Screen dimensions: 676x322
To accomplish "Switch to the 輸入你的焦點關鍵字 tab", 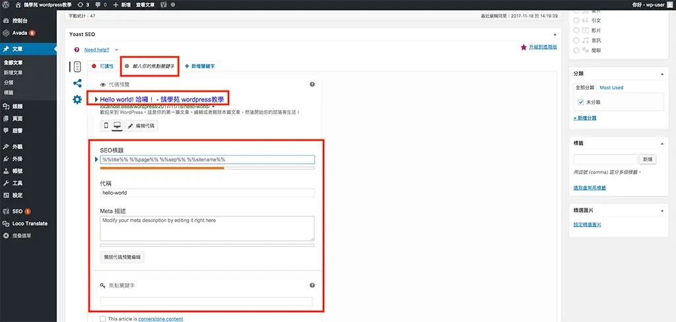I will pos(150,67).
